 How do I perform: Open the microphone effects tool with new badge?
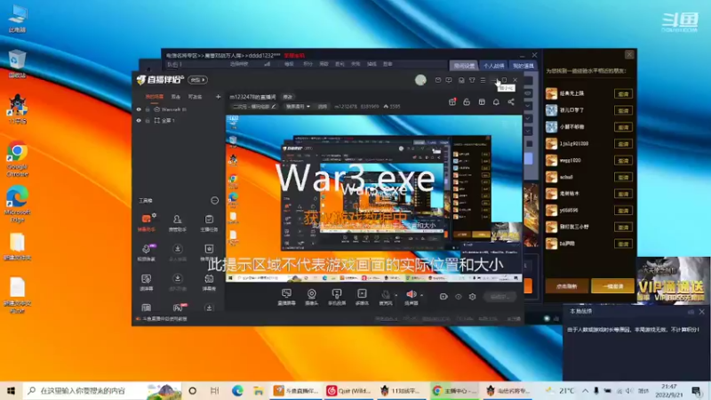(146, 252)
